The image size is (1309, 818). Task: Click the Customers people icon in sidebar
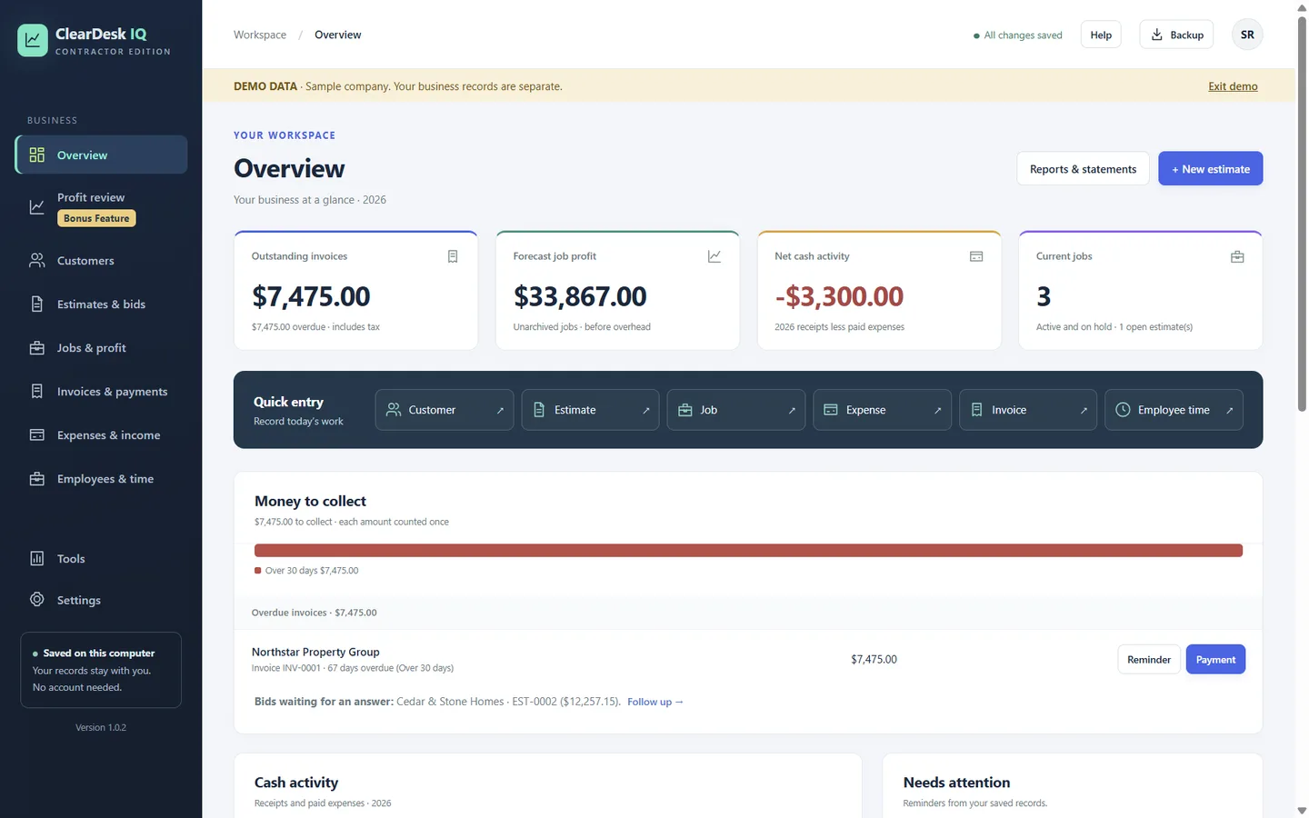click(37, 261)
